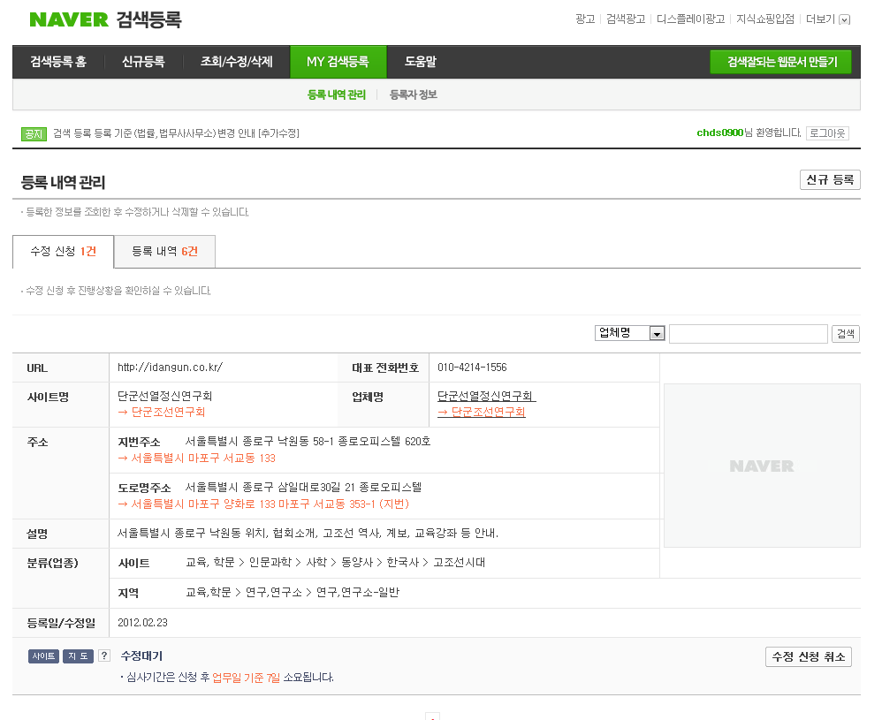Click the green 공지 badge
The image size is (882, 720).
[x=34, y=134]
